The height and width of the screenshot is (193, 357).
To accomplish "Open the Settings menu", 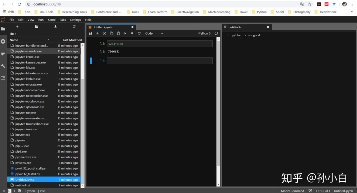I will tap(75, 20).
